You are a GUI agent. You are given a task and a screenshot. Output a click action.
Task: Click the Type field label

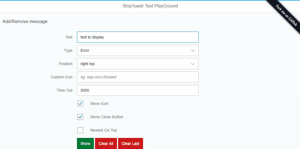coord(68,51)
